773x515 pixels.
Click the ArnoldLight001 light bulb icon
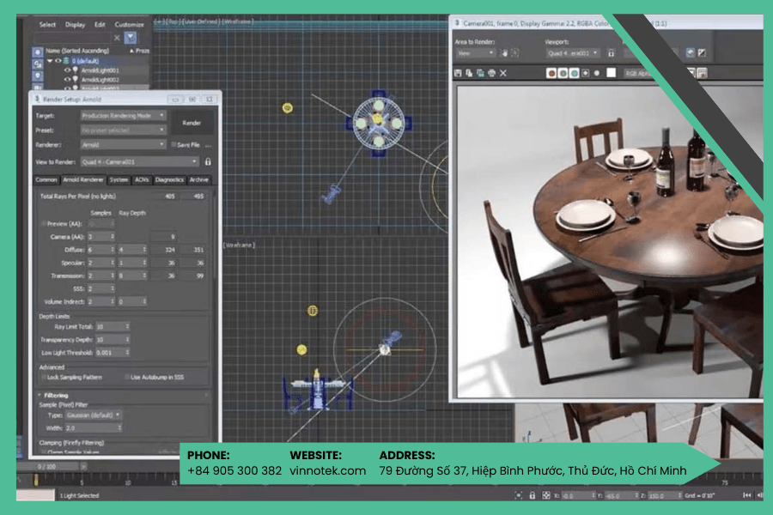(76, 70)
